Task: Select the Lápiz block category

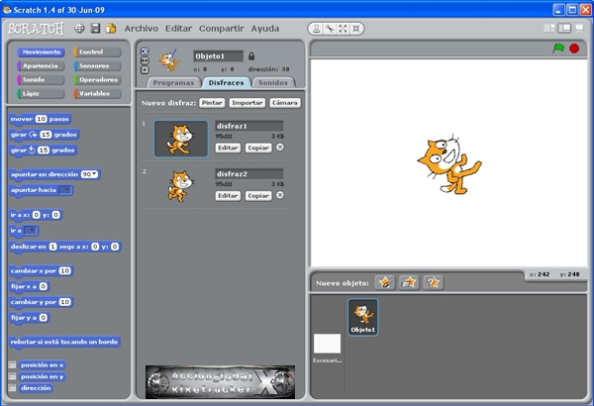Action: point(41,93)
